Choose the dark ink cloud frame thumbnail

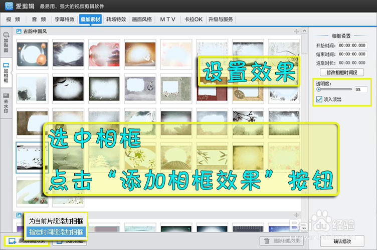pos(68,54)
